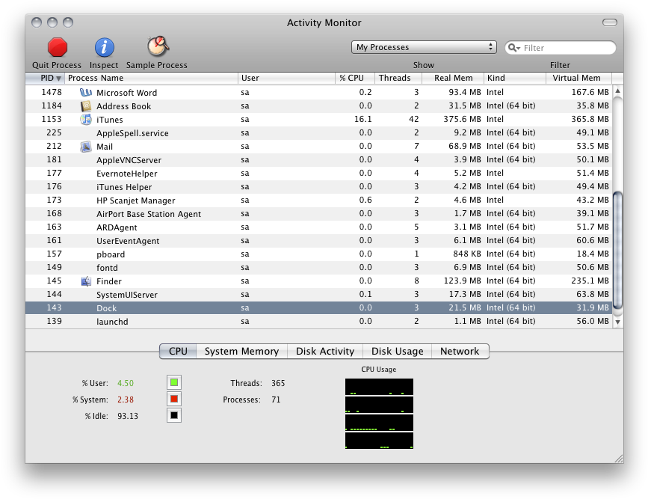This screenshot has width=648, height=499.
Task: Open the My Processes dropdown
Action: [x=424, y=47]
